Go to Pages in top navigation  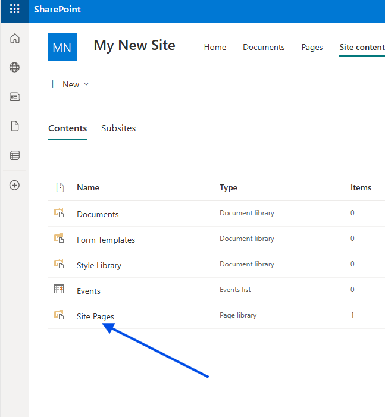click(312, 48)
